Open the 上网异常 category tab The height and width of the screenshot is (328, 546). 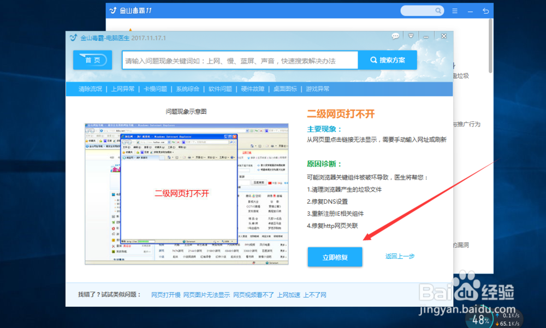click(x=122, y=89)
